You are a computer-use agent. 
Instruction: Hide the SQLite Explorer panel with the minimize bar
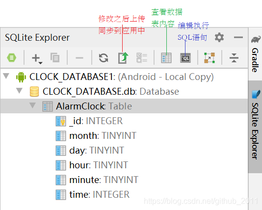pos(238,37)
